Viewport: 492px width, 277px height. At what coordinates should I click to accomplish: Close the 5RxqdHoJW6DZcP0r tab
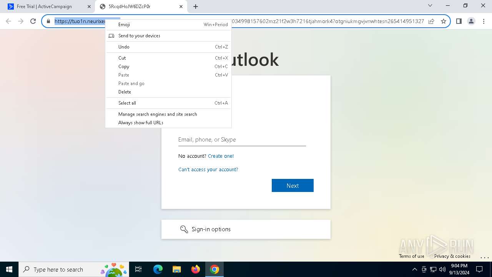point(181,7)
